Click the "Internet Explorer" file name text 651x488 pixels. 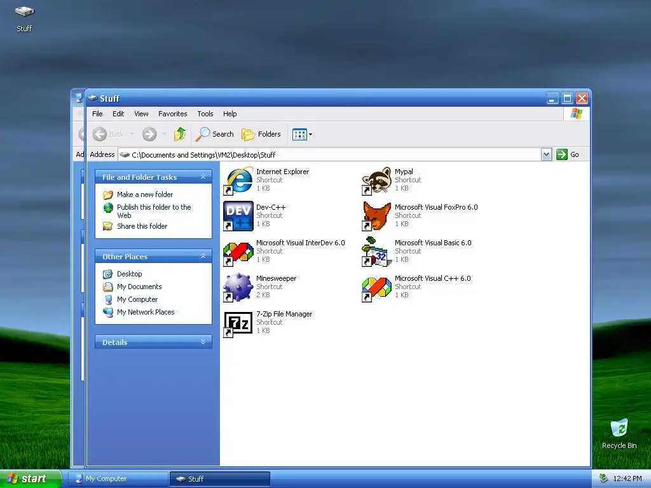(x=282, y=172)
